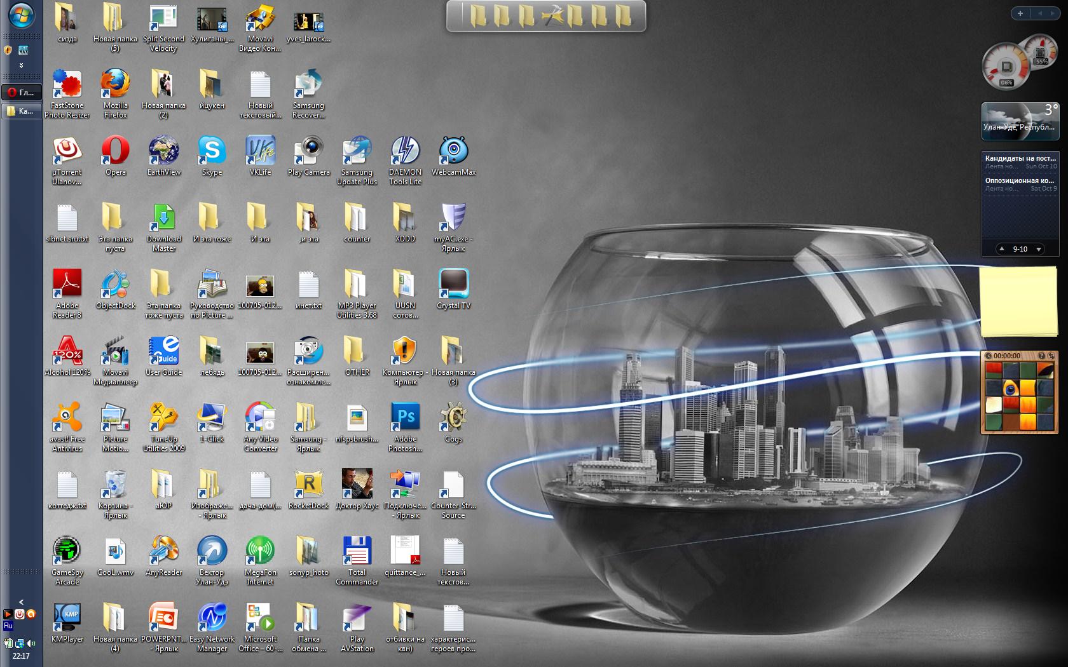
Task: Add gadgets with the sidebar plus button
Action: pyautogui.click(x=1020, y=13)
